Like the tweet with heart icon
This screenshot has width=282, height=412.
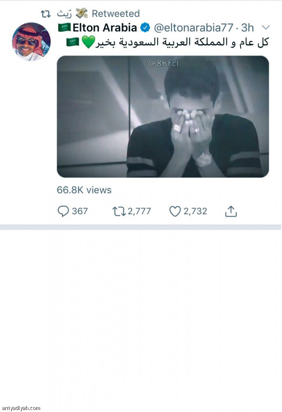coord(175,211)
